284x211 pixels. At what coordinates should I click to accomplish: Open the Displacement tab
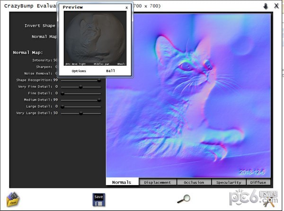point(158,182)
